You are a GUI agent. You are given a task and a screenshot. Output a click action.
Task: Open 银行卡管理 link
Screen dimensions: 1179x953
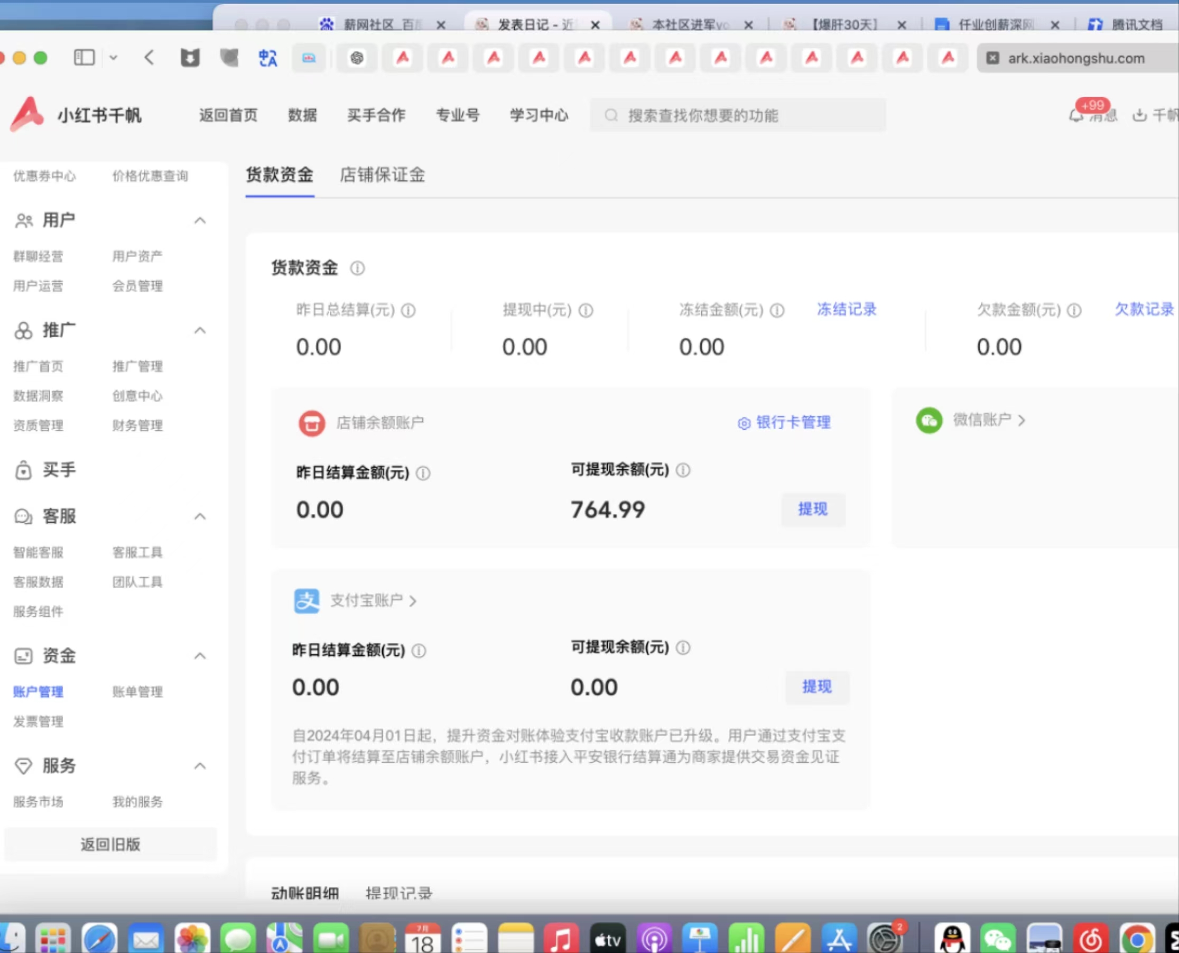(x=784, y=422)
